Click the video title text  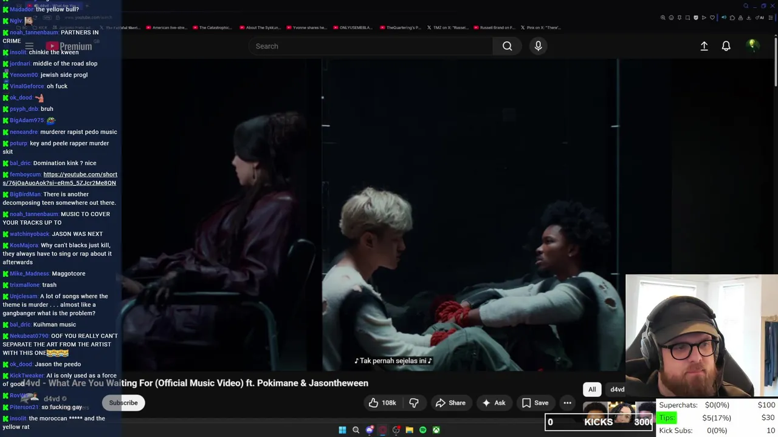coord(196,383)
